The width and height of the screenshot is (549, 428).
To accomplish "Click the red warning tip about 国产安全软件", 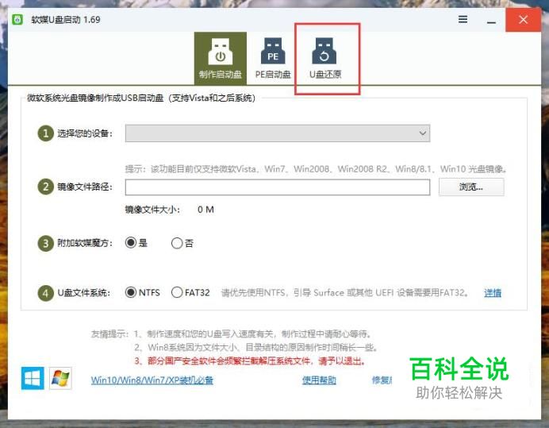I will coord(250,361).
